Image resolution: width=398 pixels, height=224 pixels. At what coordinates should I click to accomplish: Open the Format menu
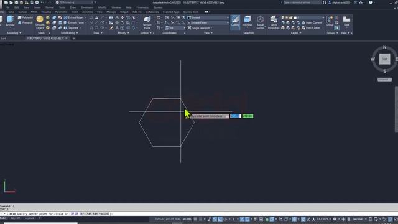[x=50, y=7]
